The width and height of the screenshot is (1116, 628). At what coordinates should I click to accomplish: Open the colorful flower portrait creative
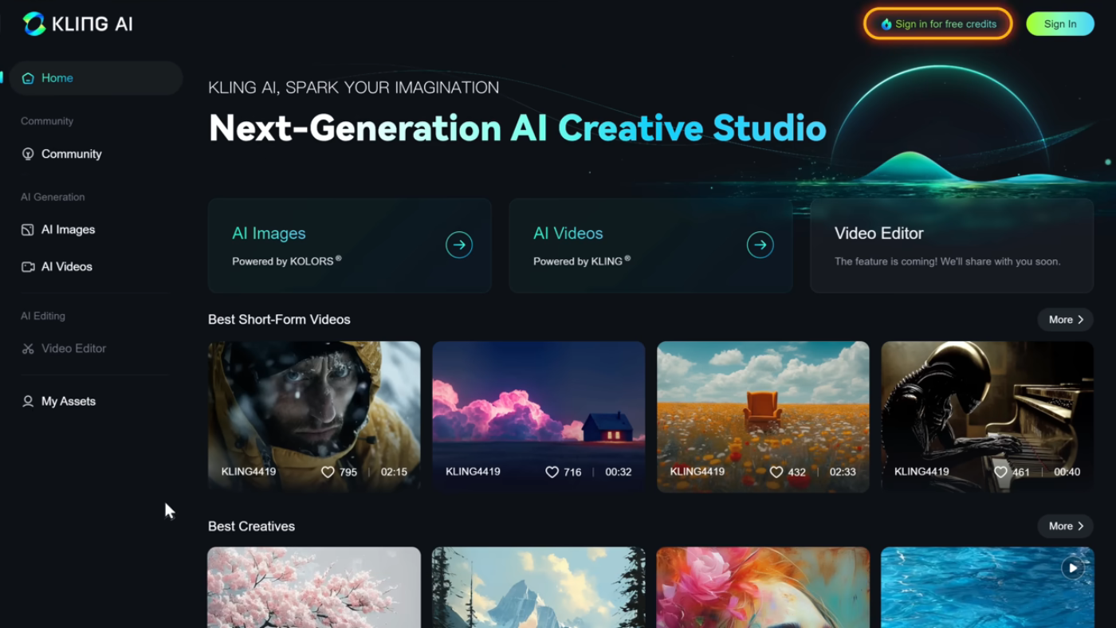[763, 587]
